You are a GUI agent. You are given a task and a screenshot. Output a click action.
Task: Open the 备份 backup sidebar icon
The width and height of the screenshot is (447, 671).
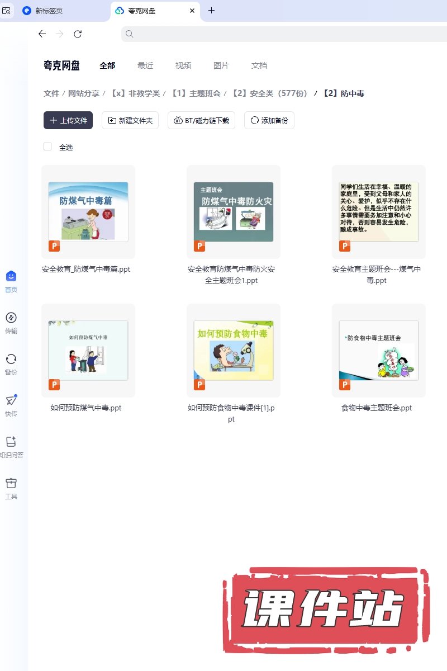[x=11, y=359]
